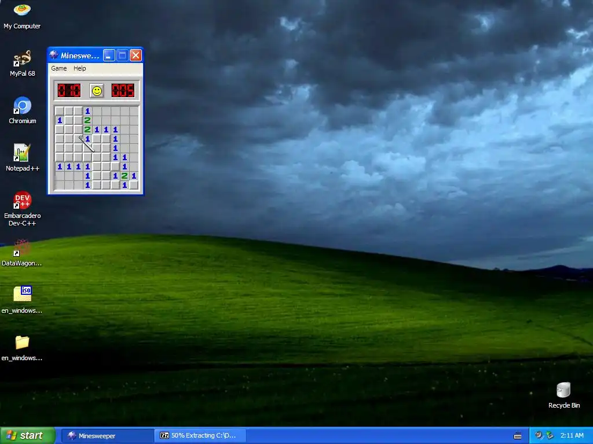Click the green 2 flanked by two 1s
Screen dimensions: 593x444
(125, 176)
